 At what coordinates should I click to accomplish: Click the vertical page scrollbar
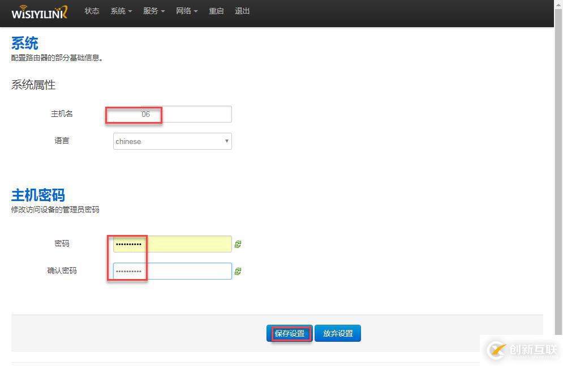pos(558,169)
